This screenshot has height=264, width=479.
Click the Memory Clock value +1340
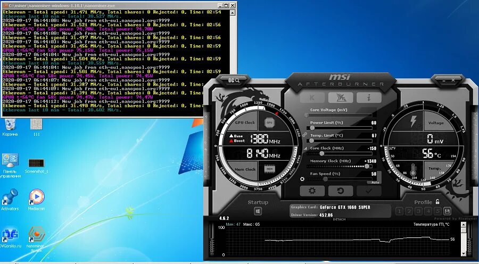pos(370,161)
